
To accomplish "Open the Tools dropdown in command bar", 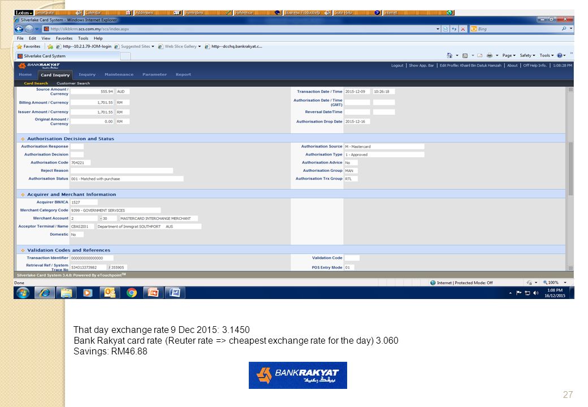I will pos(546,55).
